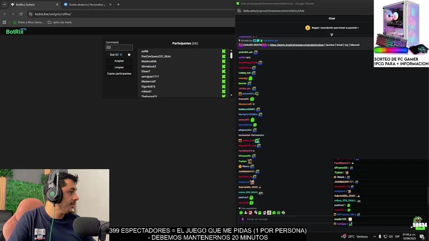Open the Sub X2 info icon
Screen dimensions: 429x241
[121, 55]
